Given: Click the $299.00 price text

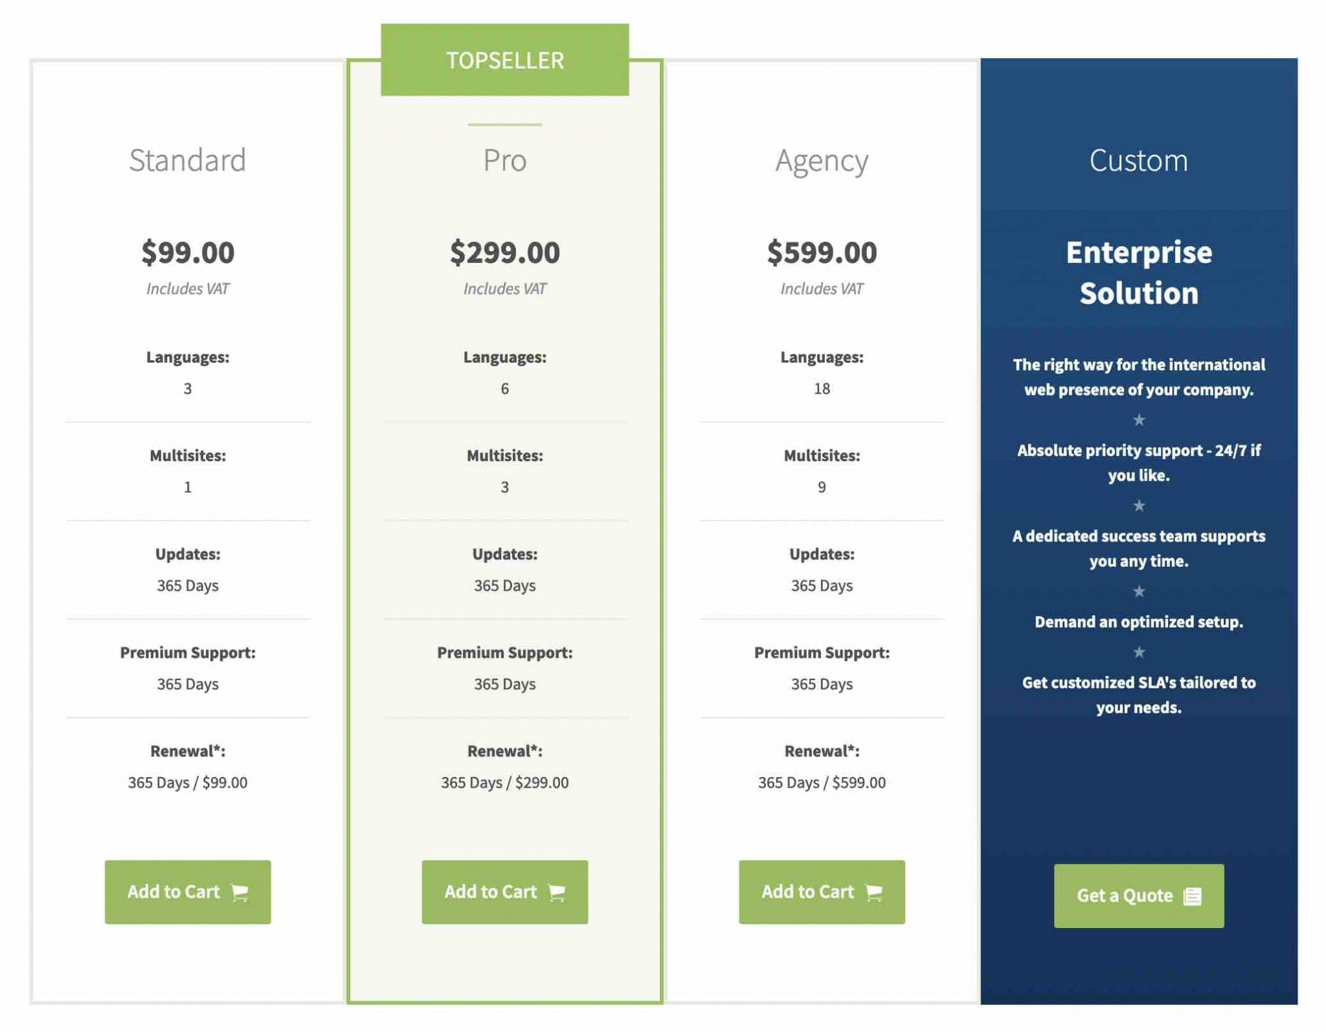Looking at the screenshot, I should coord(506,251).
